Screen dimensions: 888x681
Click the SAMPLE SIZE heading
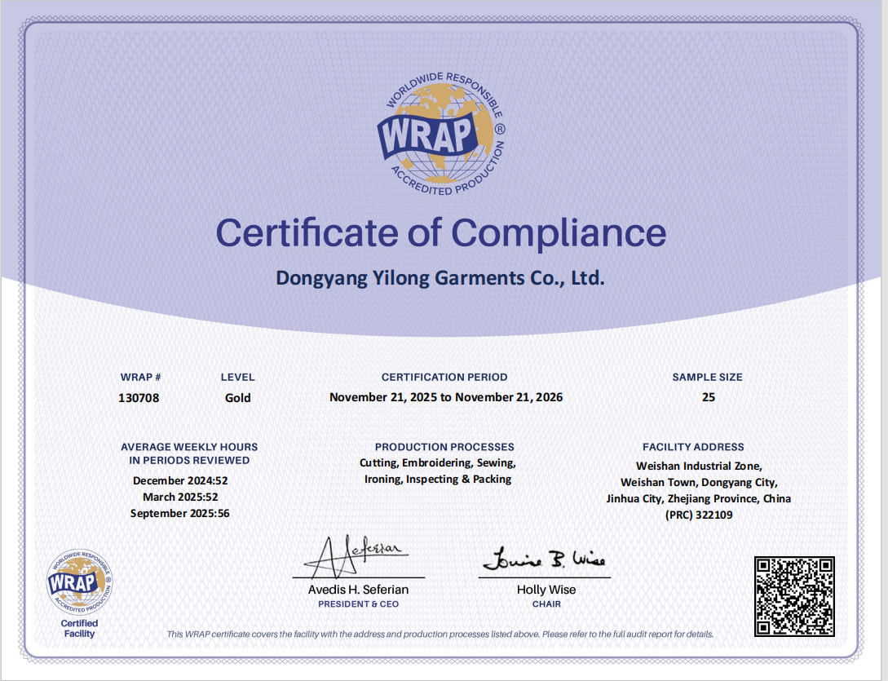707,378
